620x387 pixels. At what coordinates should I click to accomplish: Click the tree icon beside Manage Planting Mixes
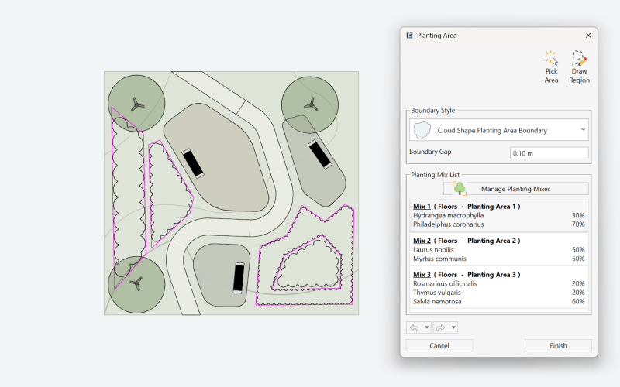point(459,188)
